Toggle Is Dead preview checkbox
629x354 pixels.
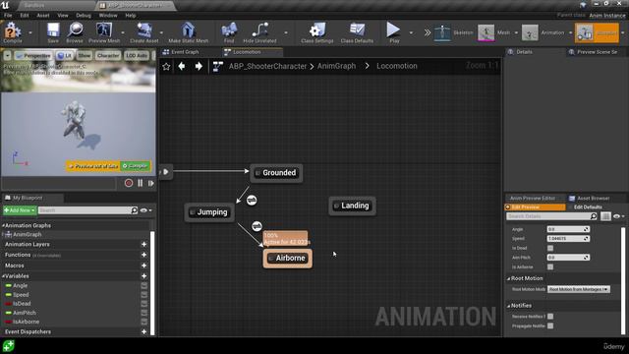[x=550, y=248]
